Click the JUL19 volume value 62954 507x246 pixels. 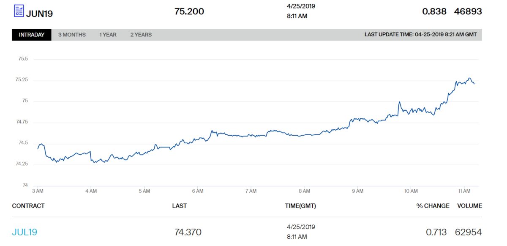[468, 232]
